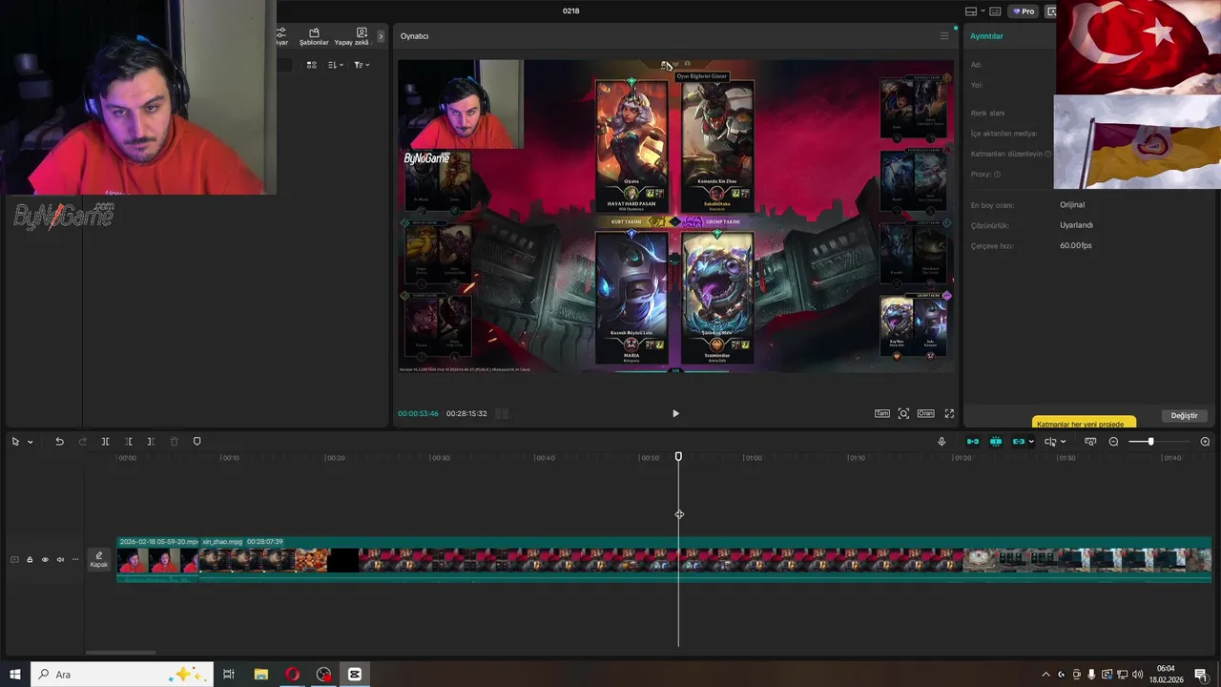Open the preview zoom magnifier icon
Viewport: 1221px width, 687px height.
pos(903,413)
